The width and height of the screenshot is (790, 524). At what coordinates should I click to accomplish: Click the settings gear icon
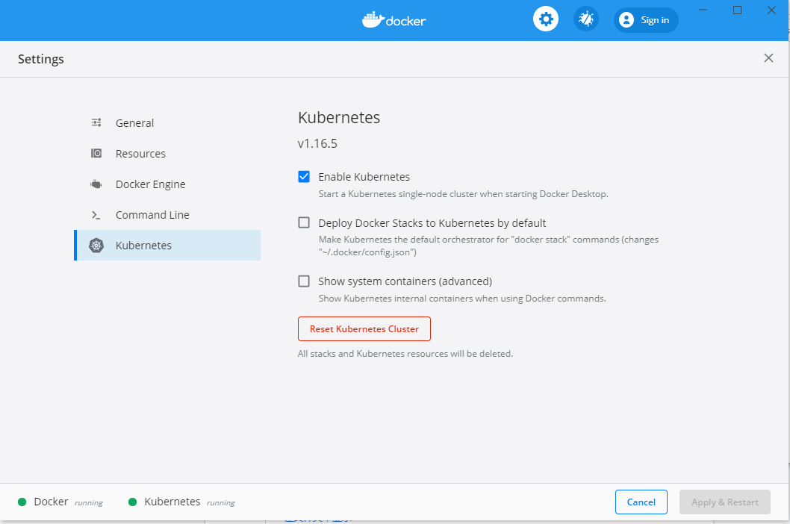[x=546, y=19]
